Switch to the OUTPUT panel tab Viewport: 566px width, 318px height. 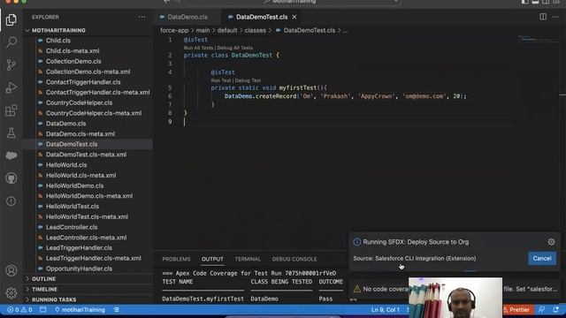pyautogui.click(x=212, y=259)
